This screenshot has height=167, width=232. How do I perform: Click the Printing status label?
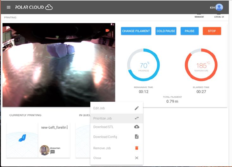pyautogui.click(x=10, y=17)
